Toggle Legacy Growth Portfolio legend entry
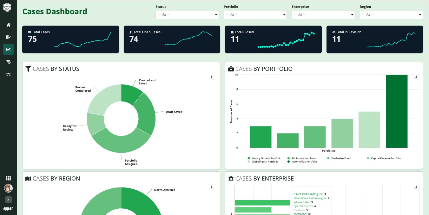This screenshot has height=215, width=429. tap(264, 158)
